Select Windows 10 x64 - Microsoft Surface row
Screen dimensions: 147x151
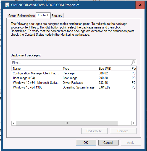73,83
